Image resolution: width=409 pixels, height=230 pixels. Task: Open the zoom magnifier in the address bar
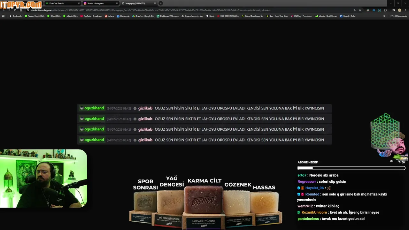[x=355, y=10]
